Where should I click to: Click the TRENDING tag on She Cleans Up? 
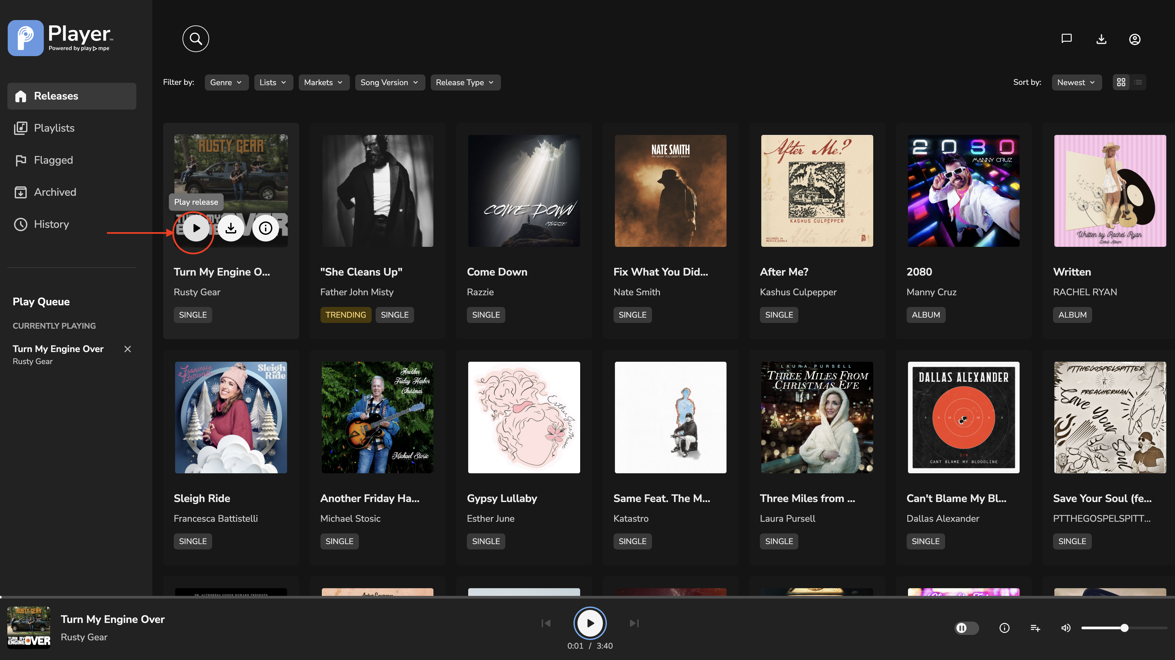(x=345, y=315)
